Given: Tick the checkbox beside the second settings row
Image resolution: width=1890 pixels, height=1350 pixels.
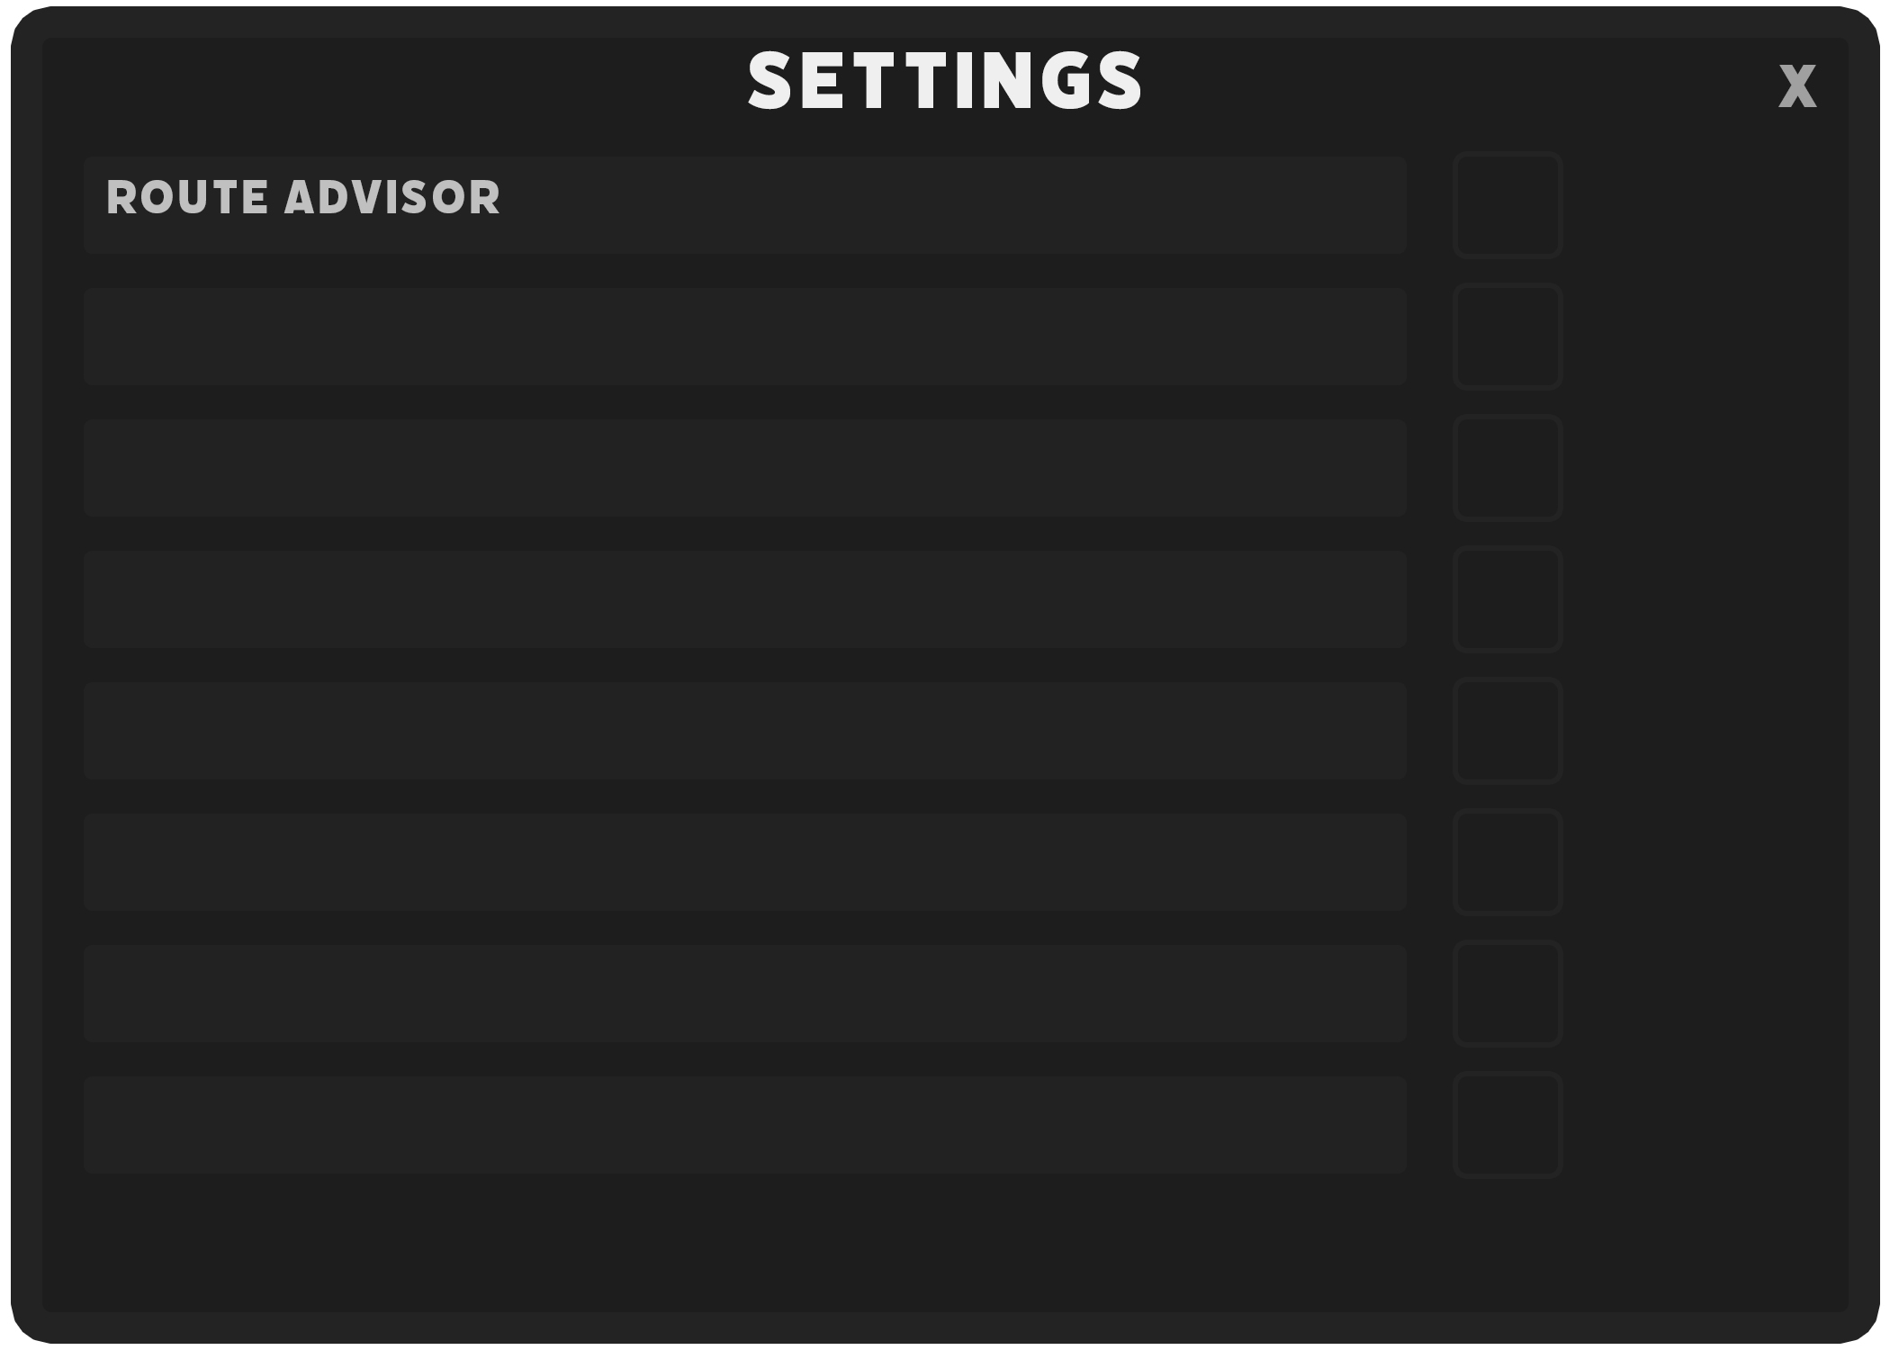Looking at the screenshot, I should pyautogui.click(x=1507, y=337).
